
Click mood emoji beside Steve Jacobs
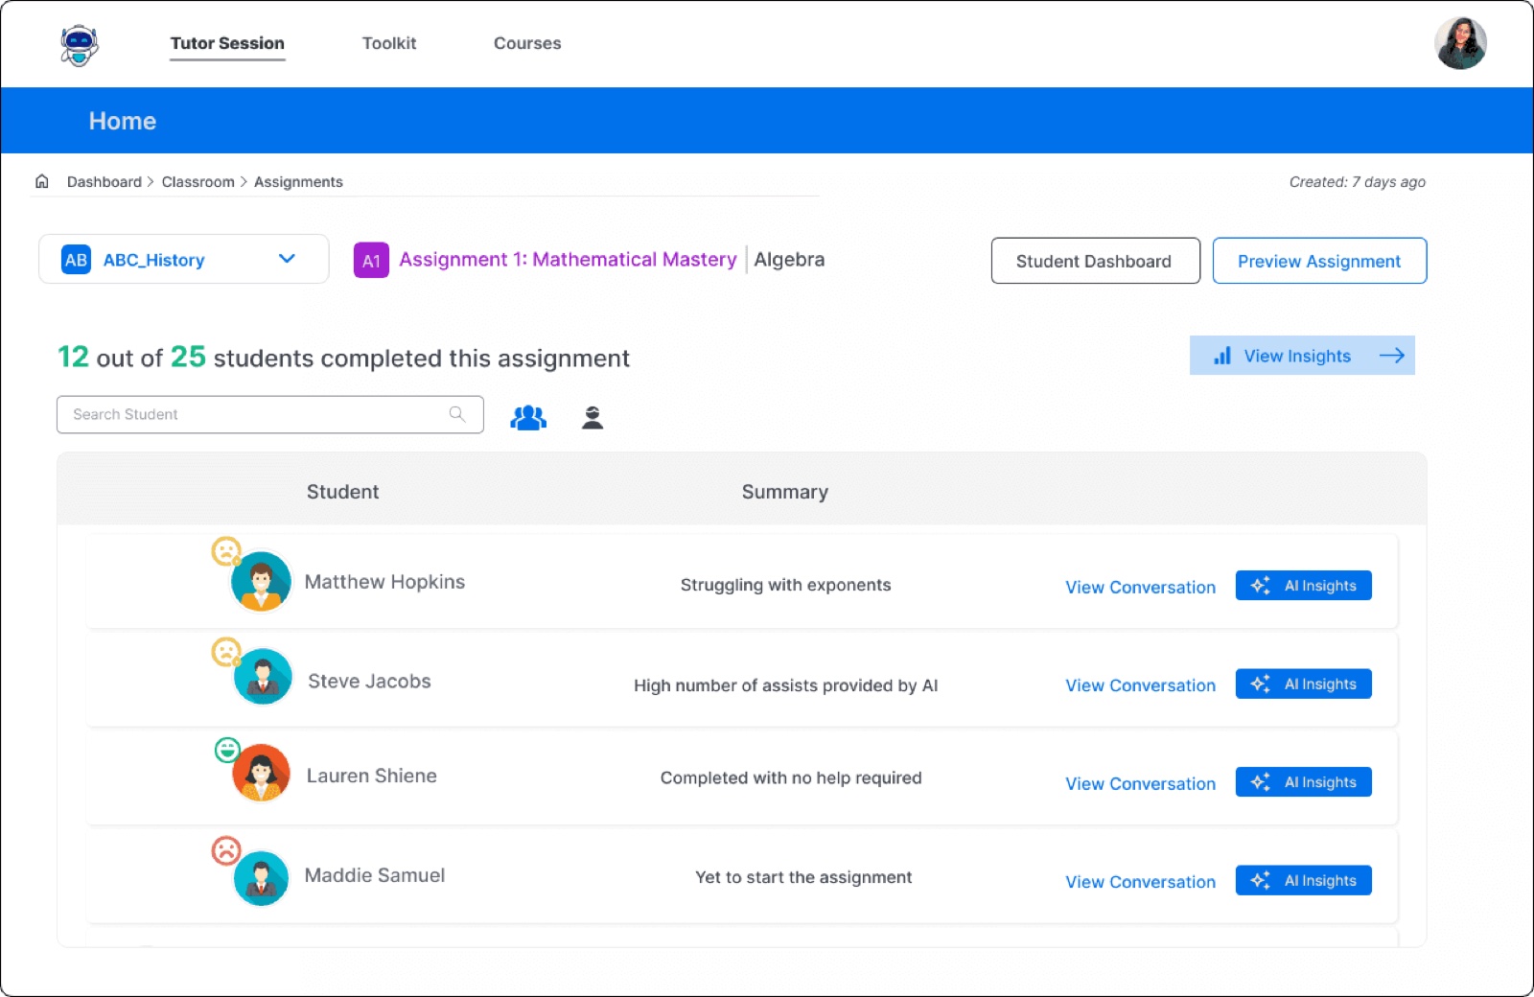[x=226, y=652]
